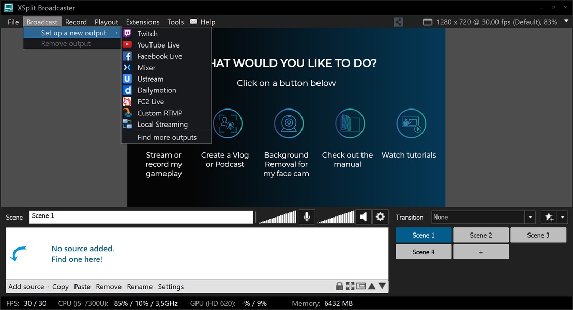Click the Background Removal webcam icon
Image resolution: width=573 pixels, height=310 pixels.
point(286,124)
